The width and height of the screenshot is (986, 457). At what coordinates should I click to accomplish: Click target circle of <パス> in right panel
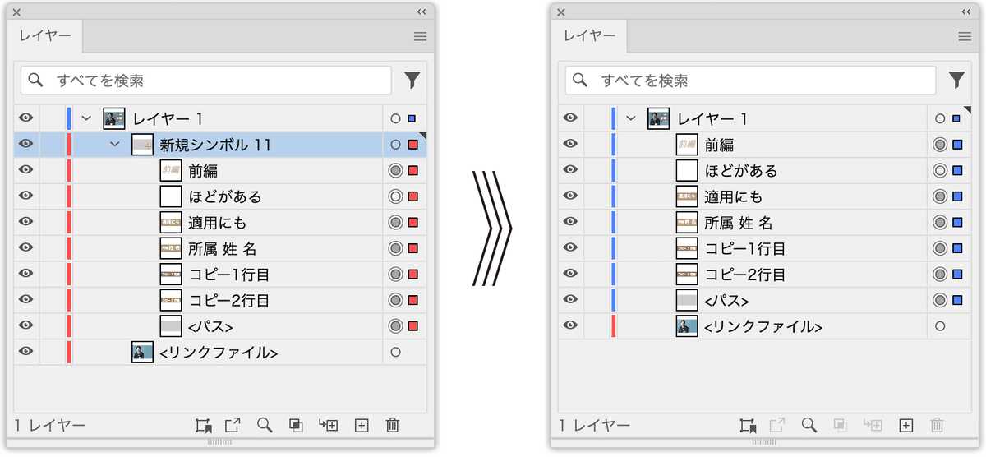click(x=940, y=300)
